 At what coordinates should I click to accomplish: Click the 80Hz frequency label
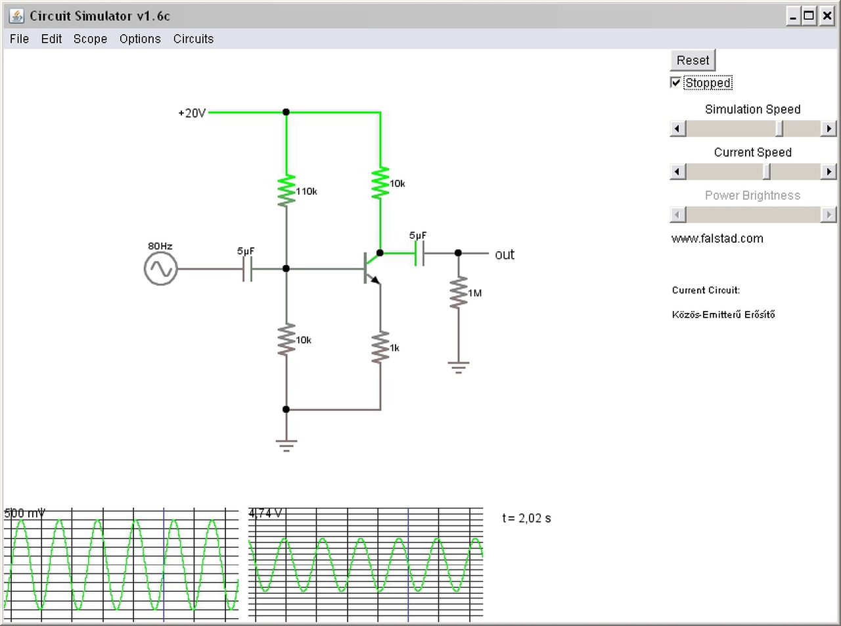click(x=160, y=246)
